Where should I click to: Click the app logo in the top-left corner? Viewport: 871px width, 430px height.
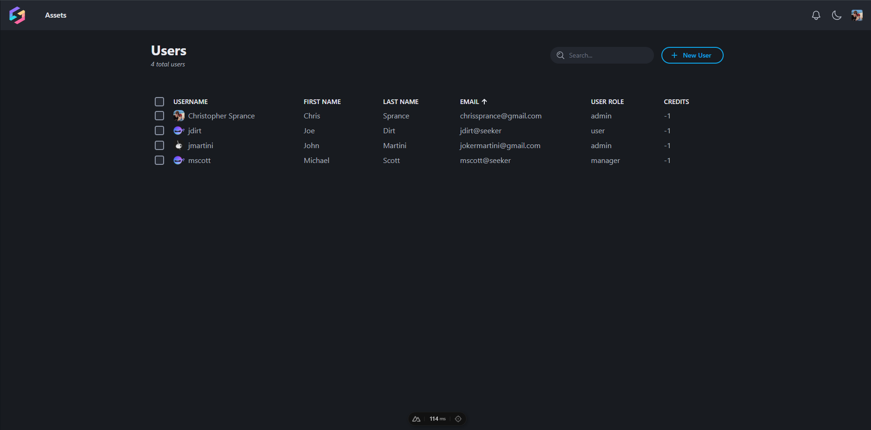click(x=17, y=15)
